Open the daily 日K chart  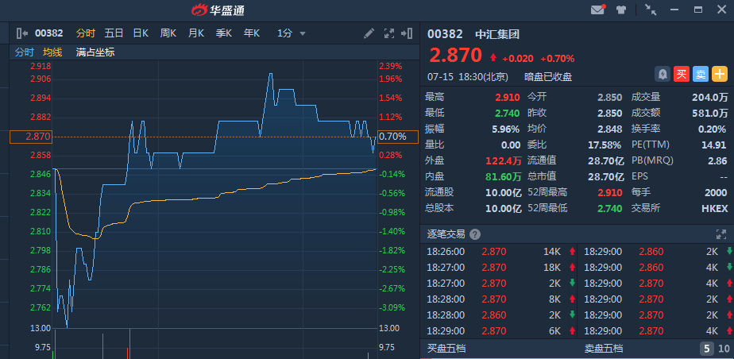141,33
